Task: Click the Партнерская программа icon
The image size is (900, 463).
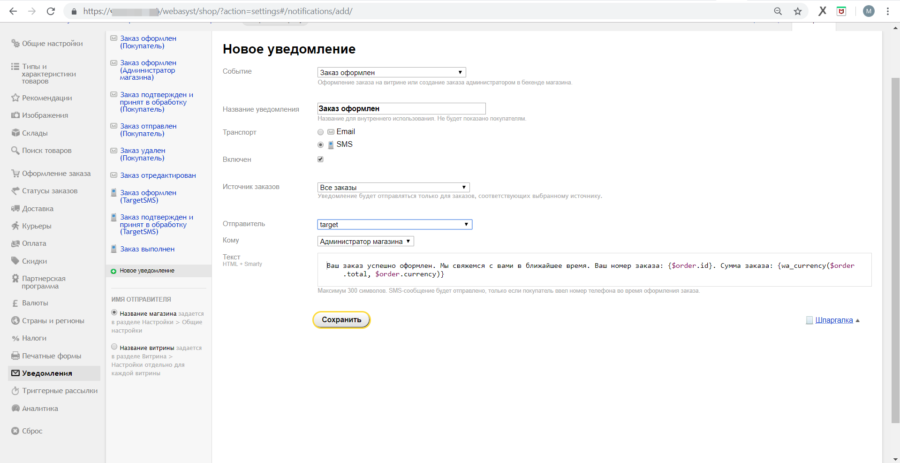Action: click(15, 279)
